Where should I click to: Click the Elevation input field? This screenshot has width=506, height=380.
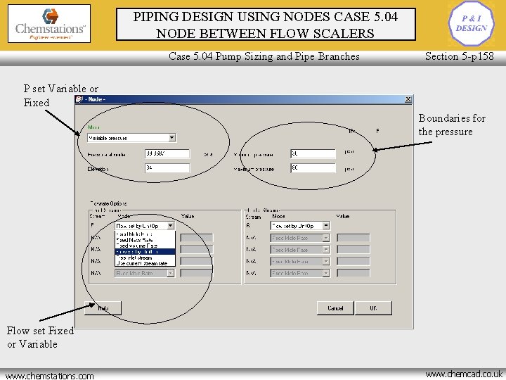pos(167,168)
